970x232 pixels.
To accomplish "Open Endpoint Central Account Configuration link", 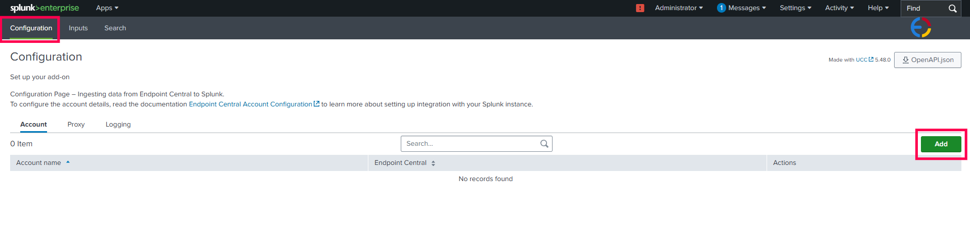I will tap(251, 104).
